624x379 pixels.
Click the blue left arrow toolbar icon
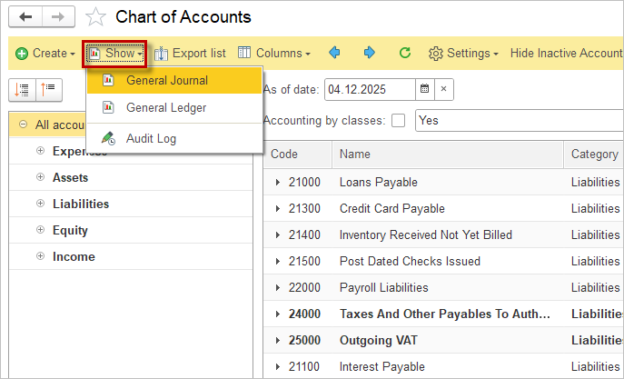click(335, 54)
